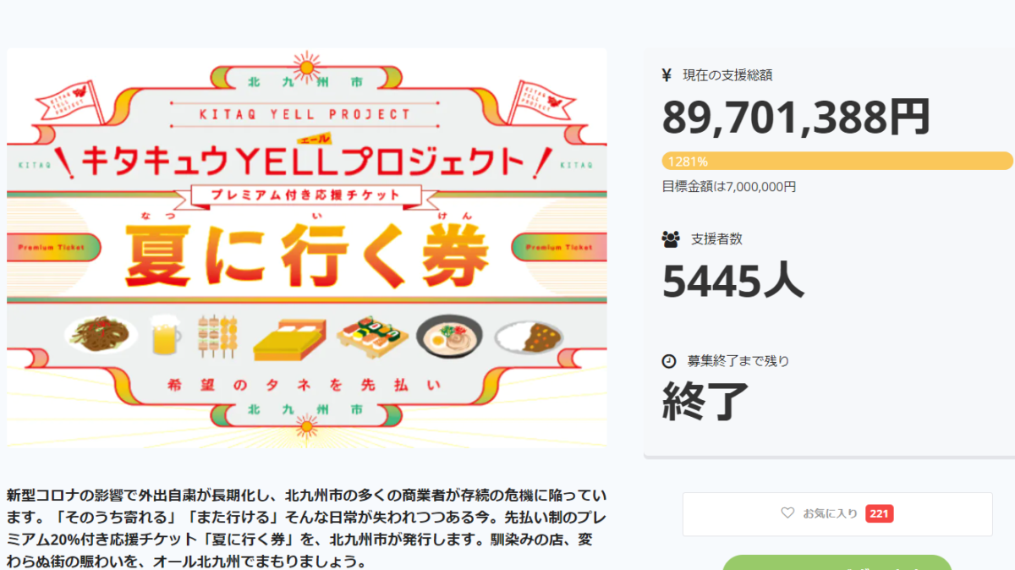The width and height of the screenshot is (1015, 570).
Task: Click the left KITAQ YELL PROJECT flag
Action: point(74,100)
